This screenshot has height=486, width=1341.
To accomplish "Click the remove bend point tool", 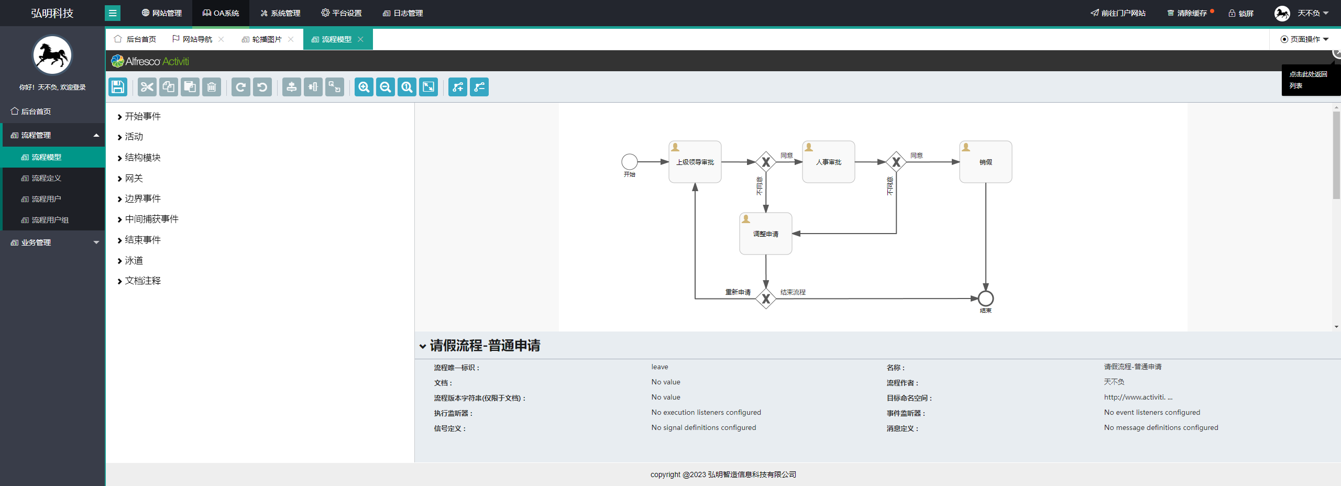I will click(x=479, y=87).
